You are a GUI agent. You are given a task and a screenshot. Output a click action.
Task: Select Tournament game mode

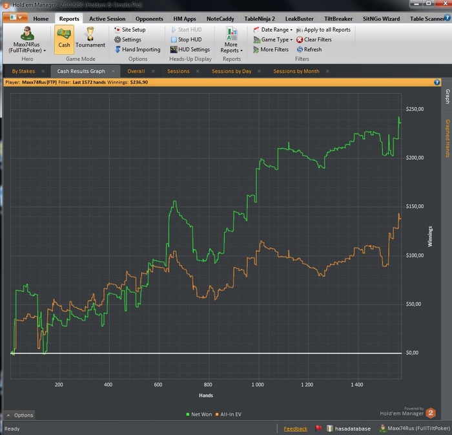[x=90, y=37]
